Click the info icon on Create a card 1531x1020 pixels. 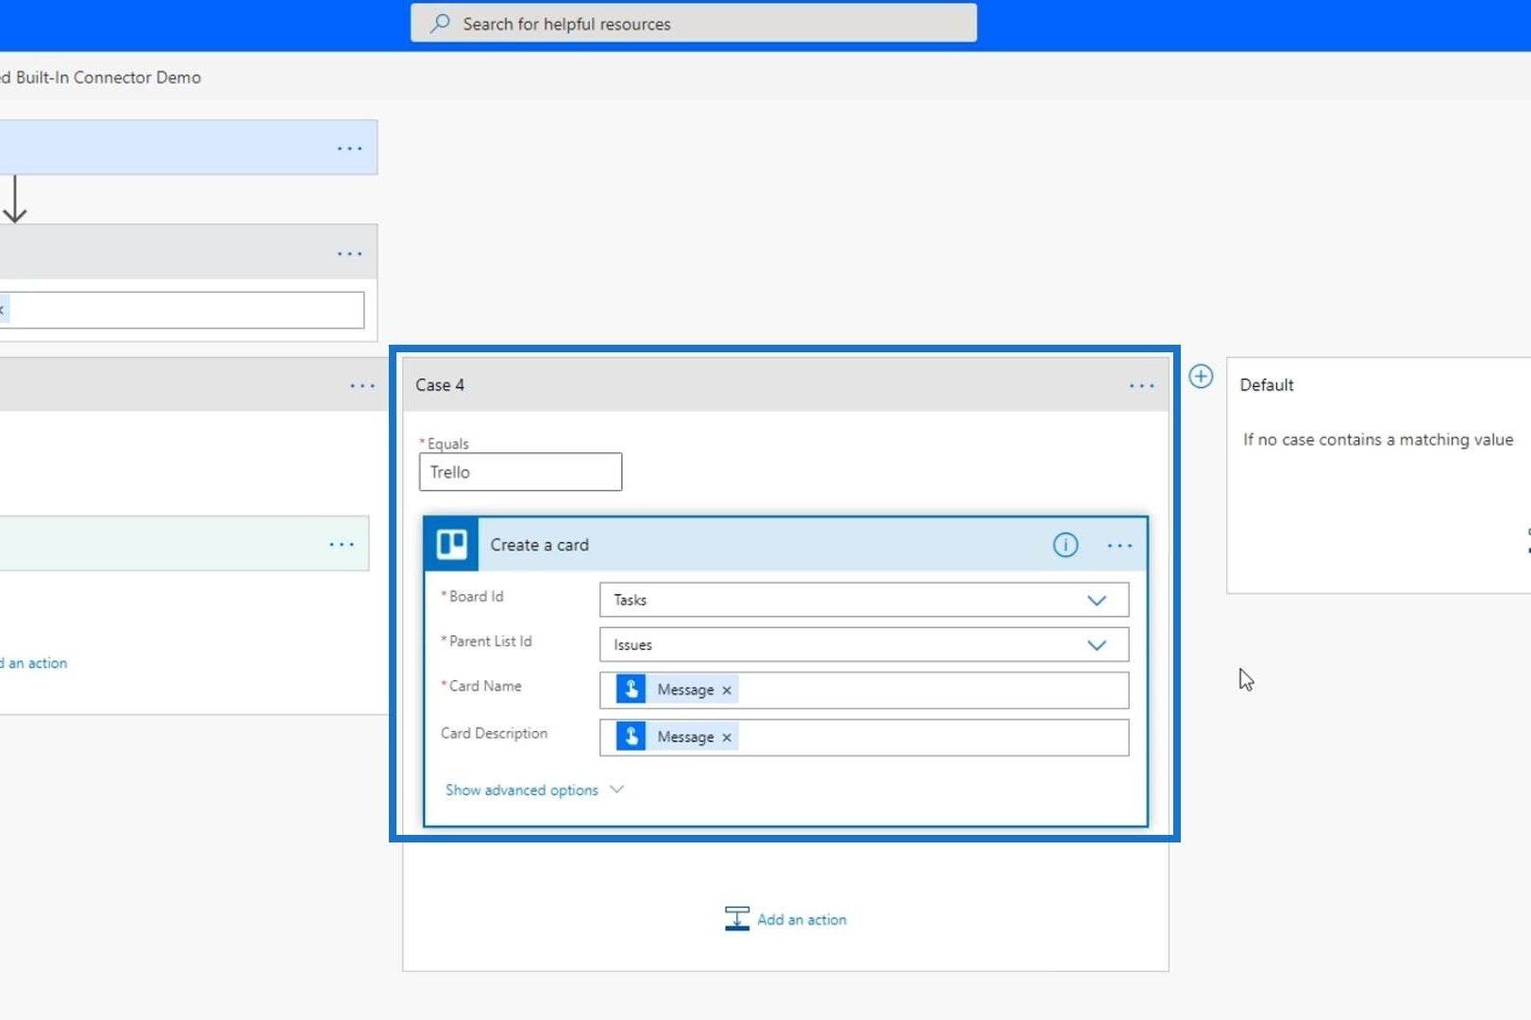point(1065,545)
